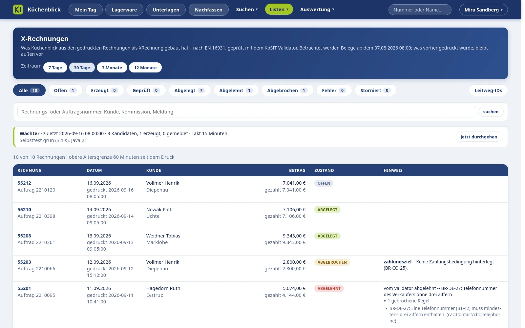525x328 pixels.
Task: Open Nachfassen section
Action: tap(209, 10)
